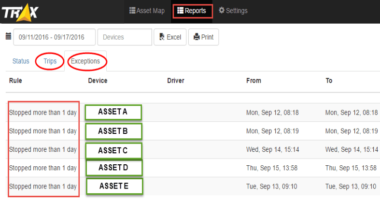Select the ASSET A row device
This screenshot has width=380, height=202.
[x=113, y=112]
